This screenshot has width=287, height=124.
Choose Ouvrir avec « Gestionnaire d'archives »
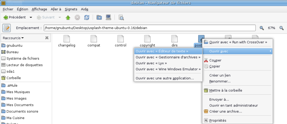pos(168,57)
